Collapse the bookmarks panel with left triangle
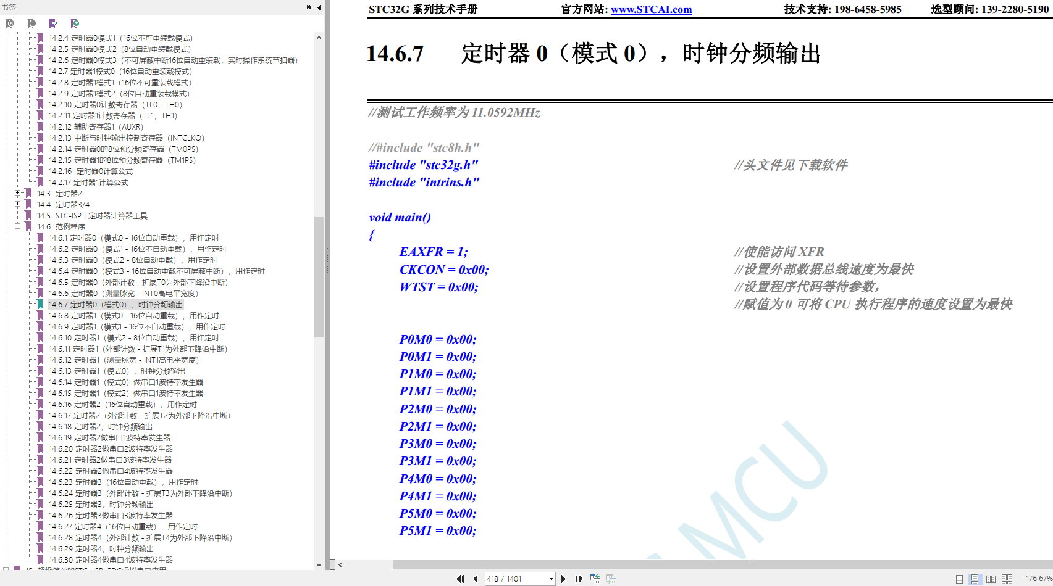This screenshot has height=586, width=1053. tap(319, 7)
